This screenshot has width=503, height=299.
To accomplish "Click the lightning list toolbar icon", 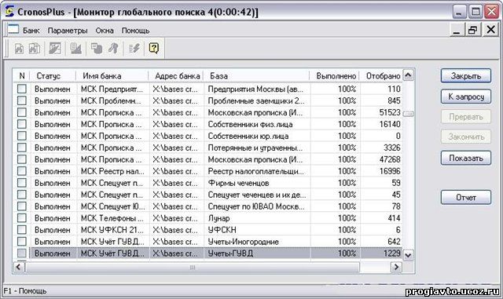I will tap(134, 49).
